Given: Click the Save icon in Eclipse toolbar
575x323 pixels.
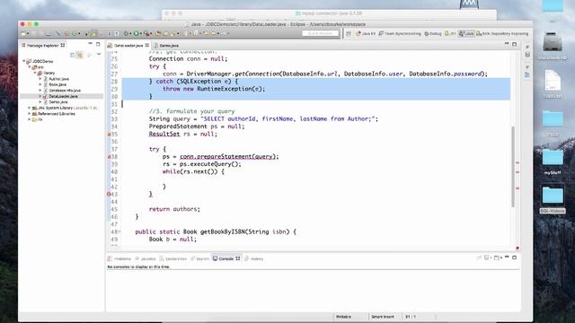Looking at the screenshot, I should click(x=34, y=33).
